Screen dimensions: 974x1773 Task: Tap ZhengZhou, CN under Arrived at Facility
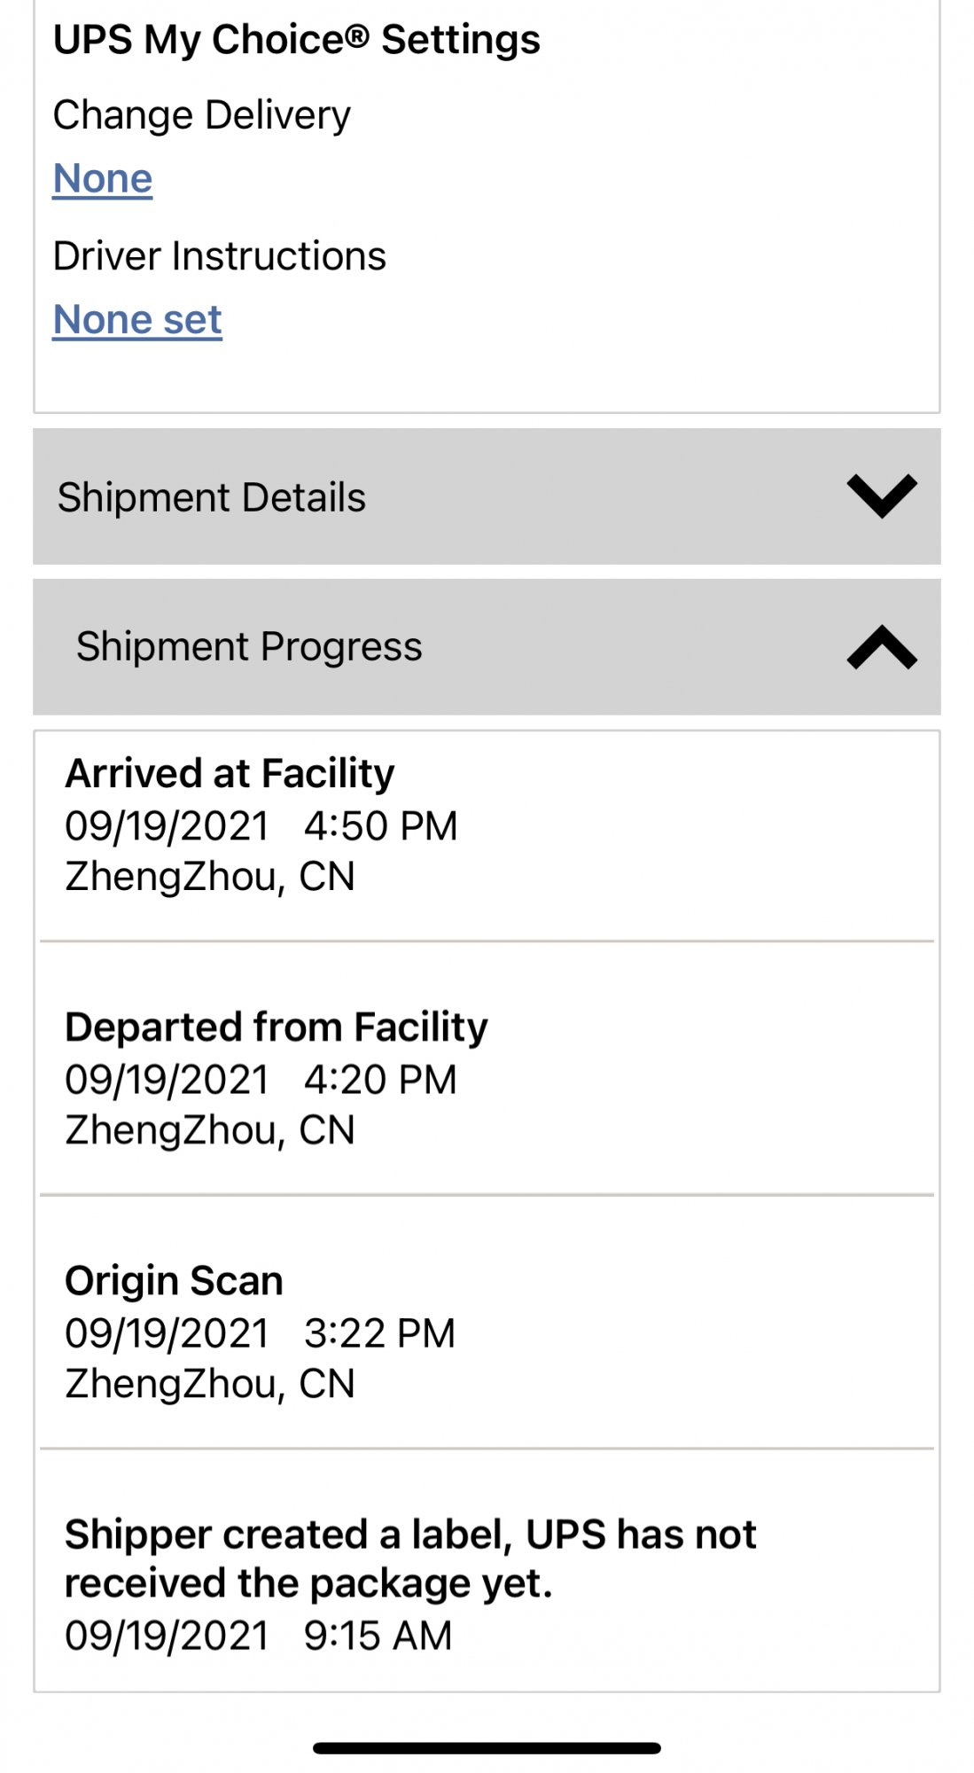pos(210,878)
